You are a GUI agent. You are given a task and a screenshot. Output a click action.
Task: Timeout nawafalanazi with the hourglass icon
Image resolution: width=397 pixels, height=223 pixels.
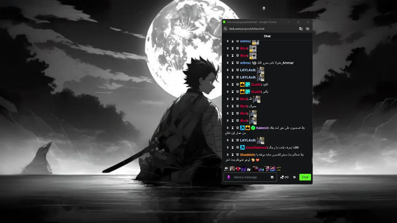point(233,147)
